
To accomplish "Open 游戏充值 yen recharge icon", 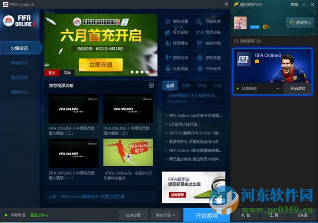I will 200,58.
